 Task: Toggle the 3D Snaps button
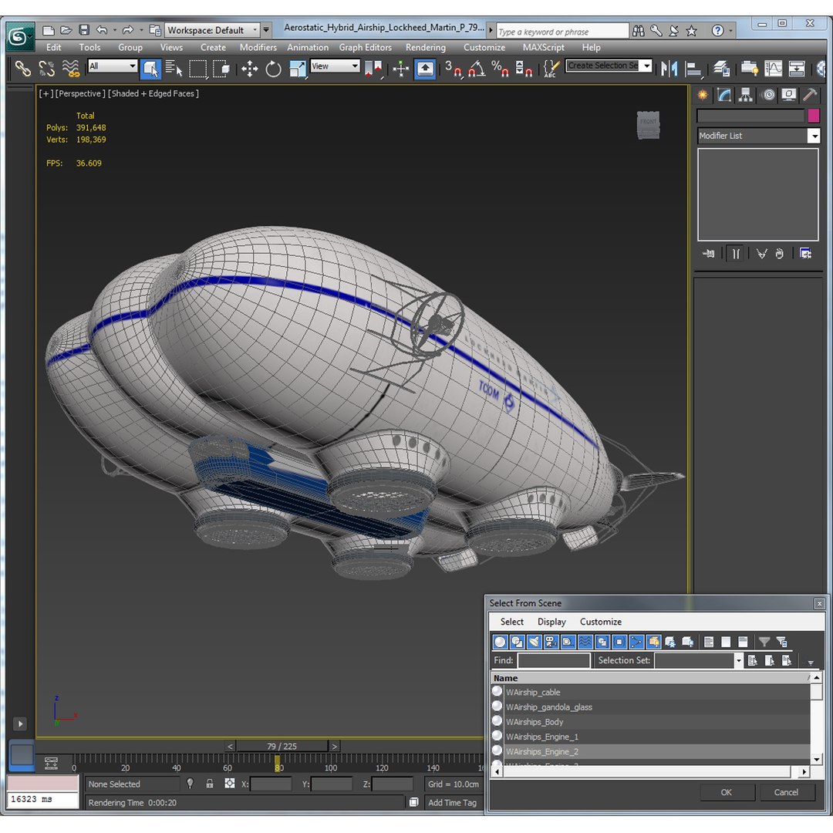click(x=454, y=69)
